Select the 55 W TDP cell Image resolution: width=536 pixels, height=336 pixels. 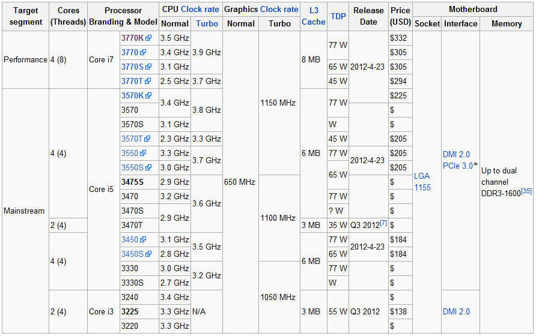click(338, 311)
